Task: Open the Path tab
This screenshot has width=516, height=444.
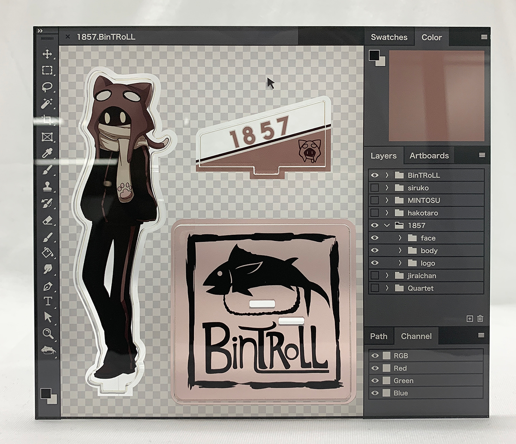Action: pos(379,336)
